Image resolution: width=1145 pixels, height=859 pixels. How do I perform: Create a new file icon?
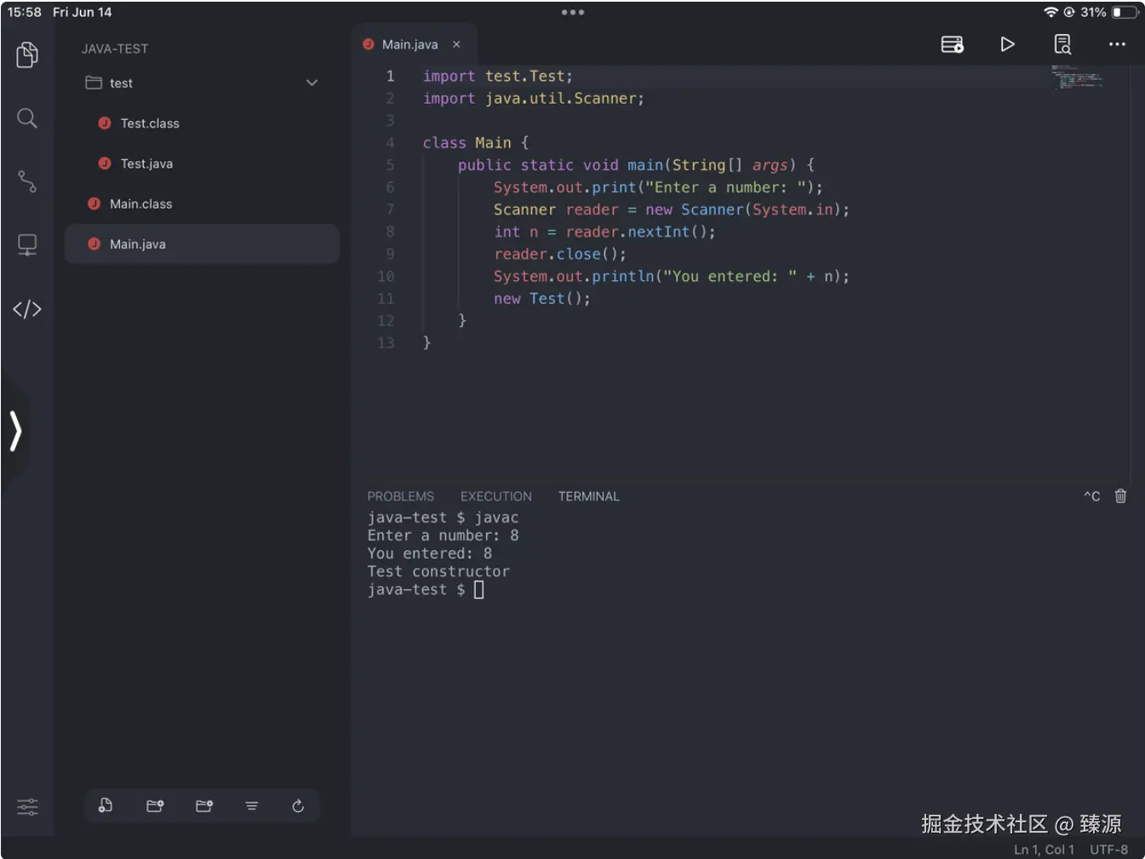[106, 805]
